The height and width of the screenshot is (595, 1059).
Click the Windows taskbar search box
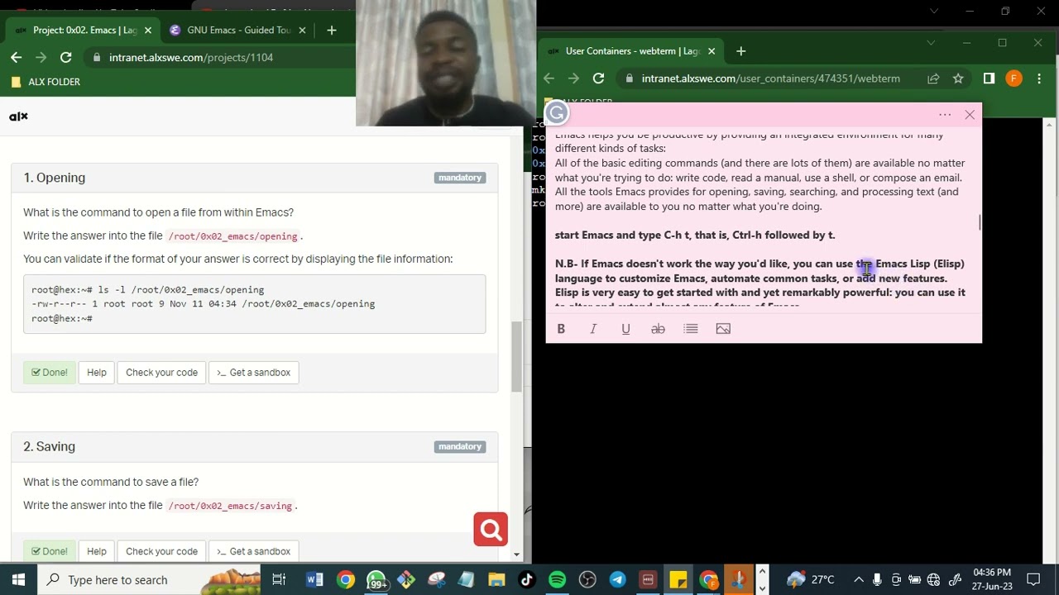[x=149, y=580]
